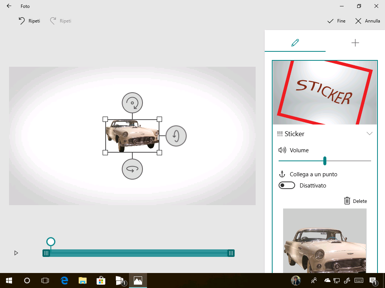Click the middle of the teal timeline bar
This screenshot has width=385, height=288.
pyautogui.click(x=138, y=253)
